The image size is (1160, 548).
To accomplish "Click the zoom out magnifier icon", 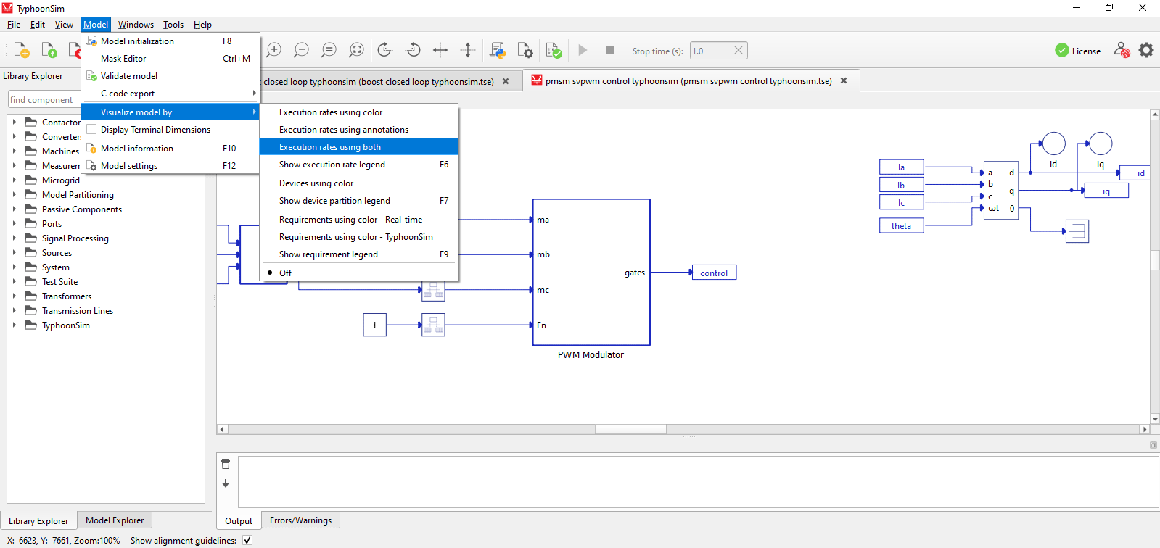I will tap(301, 50).
